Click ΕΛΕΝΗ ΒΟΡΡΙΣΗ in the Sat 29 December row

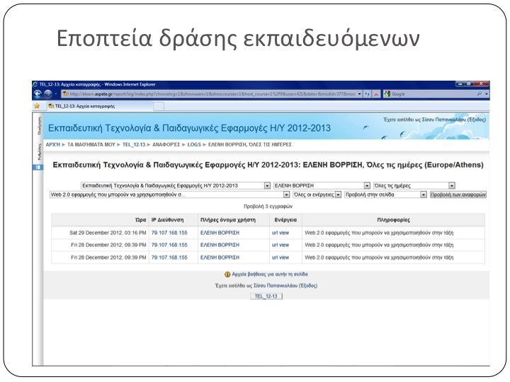(x=220, y=233)
